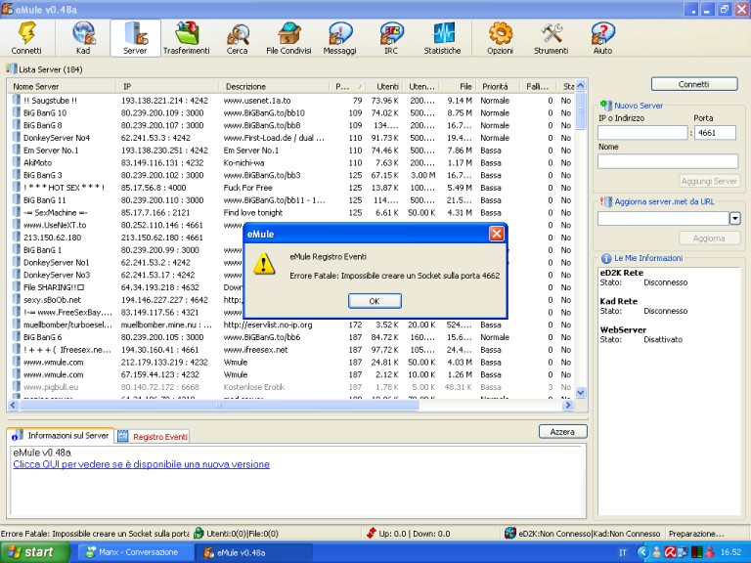The width and height of the screenshot is (751, 563).
Task: Open Opzioni settings gear icon
Action: [x=500, y=37]
